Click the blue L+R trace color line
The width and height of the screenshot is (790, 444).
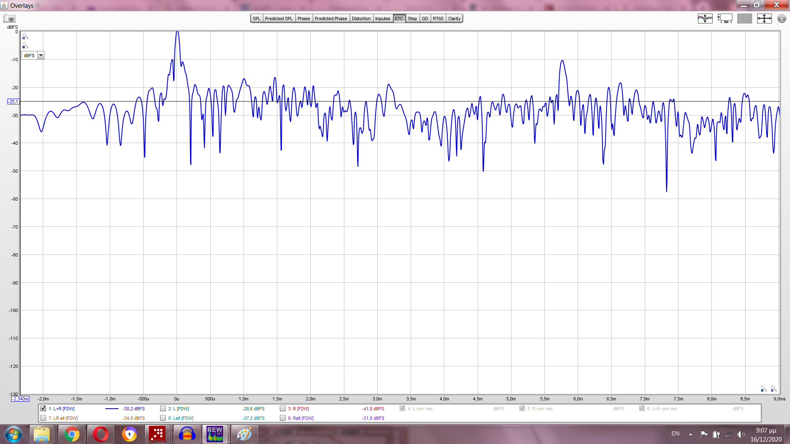tap(112, 409)
